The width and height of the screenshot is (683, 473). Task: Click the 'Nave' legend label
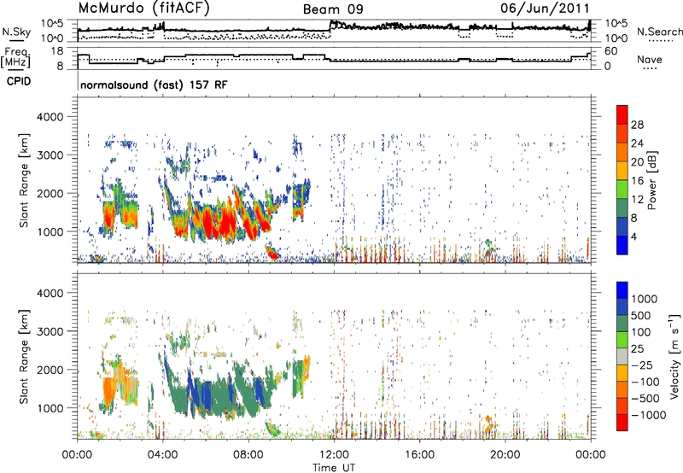coord(650,60)
